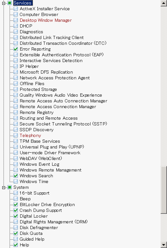Click the vertical scrollbar thumb
167x248 pixels.
click(164, 190)
